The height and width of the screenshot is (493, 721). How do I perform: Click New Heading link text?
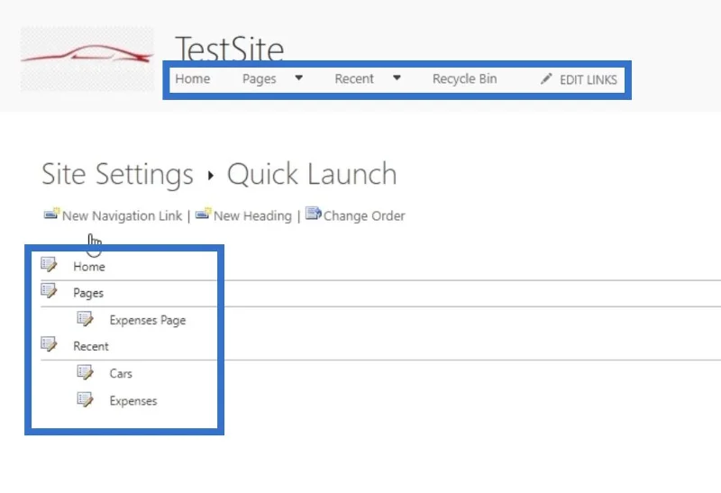pos(252,215)
